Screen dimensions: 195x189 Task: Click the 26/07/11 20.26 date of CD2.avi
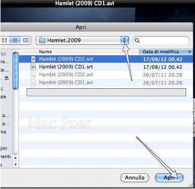point(163,75)
